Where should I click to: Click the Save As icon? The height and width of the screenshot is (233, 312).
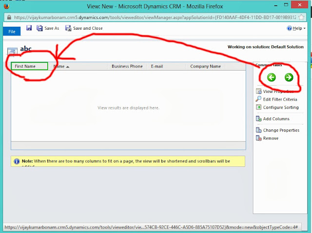[x=39, y=28]
